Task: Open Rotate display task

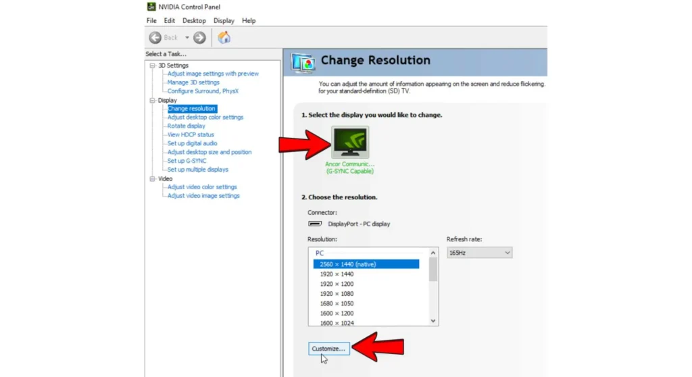Action: (x=187, y=126)
